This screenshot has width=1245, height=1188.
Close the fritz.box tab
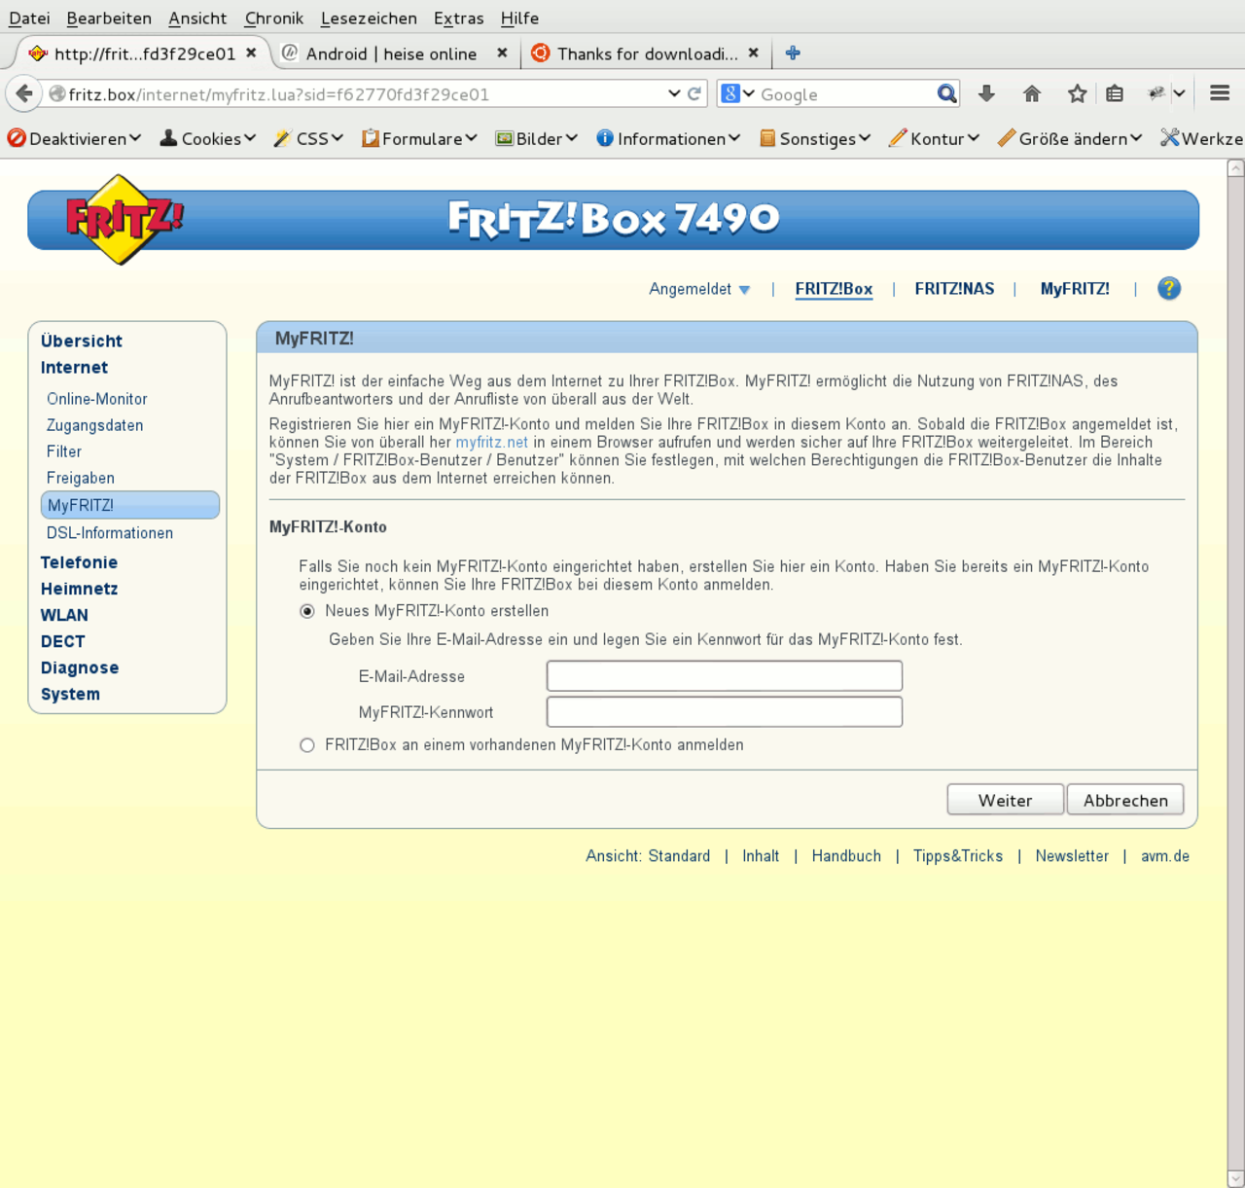coord(251,53)
